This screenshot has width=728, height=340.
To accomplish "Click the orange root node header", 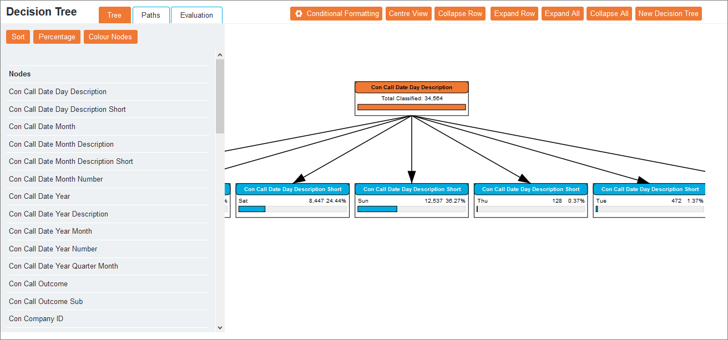I will pyautogui.click(x=412, y=87).
